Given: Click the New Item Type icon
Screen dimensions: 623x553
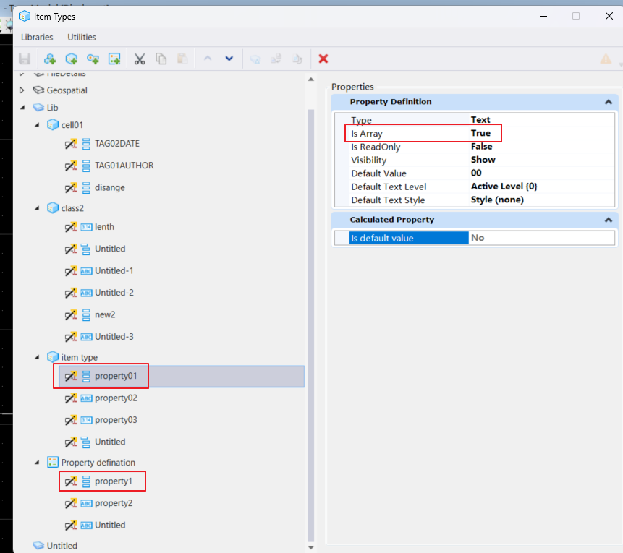Looking at the screenshot, I should coord(72,59).
